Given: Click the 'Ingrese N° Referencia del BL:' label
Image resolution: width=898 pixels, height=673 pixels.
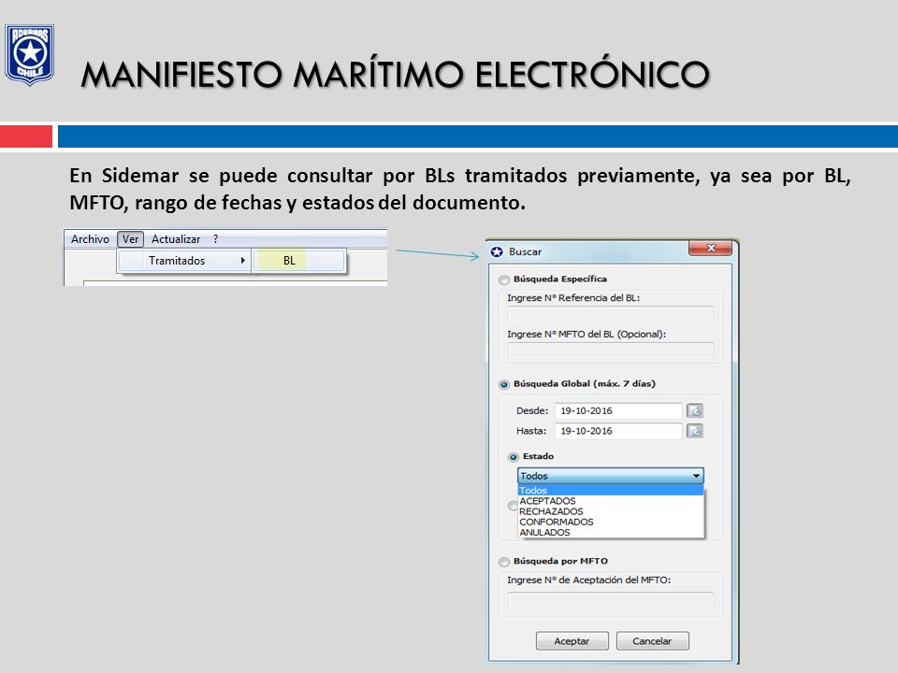Looking at the screenshot, I should point(573,298).
